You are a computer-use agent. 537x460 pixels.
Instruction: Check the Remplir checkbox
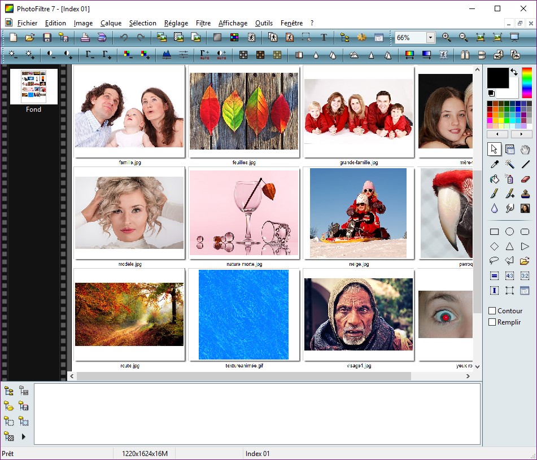coord(492,322)
